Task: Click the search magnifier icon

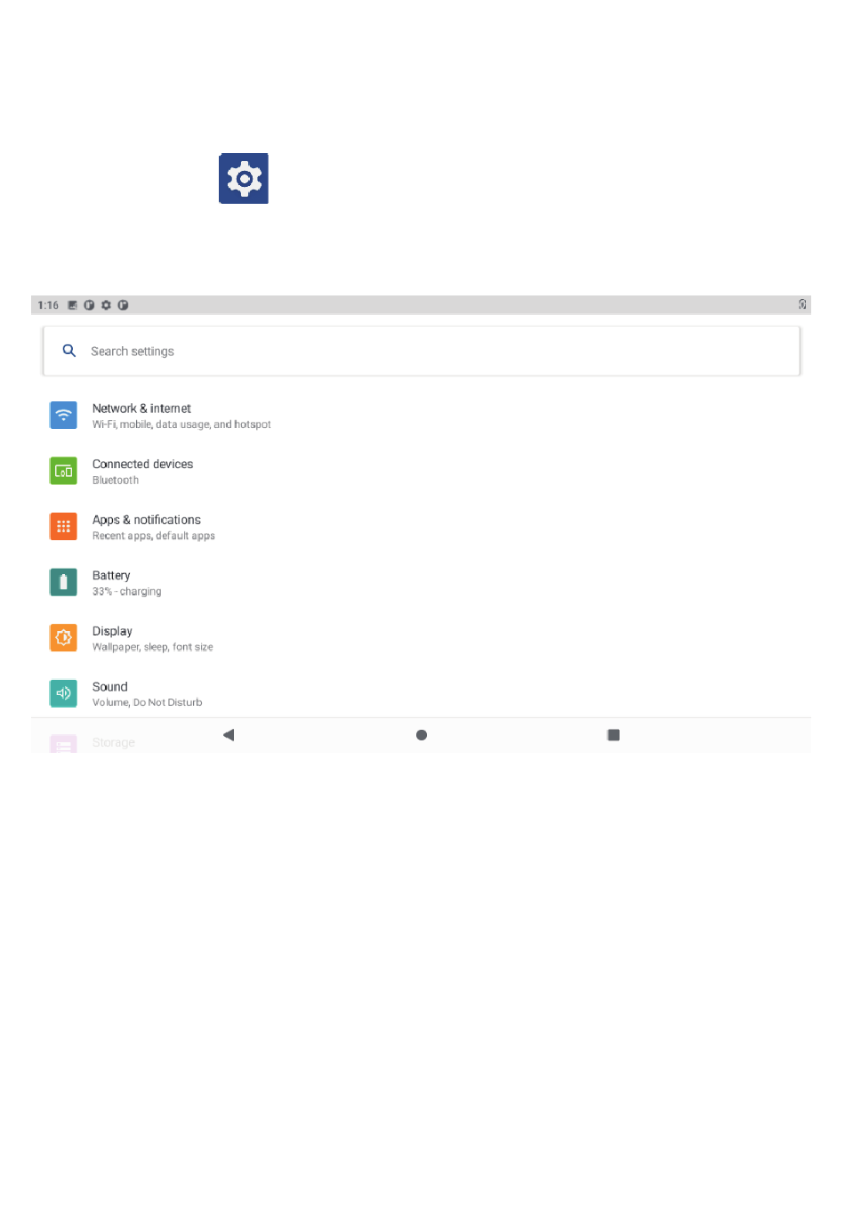Action: click(68, 351)
